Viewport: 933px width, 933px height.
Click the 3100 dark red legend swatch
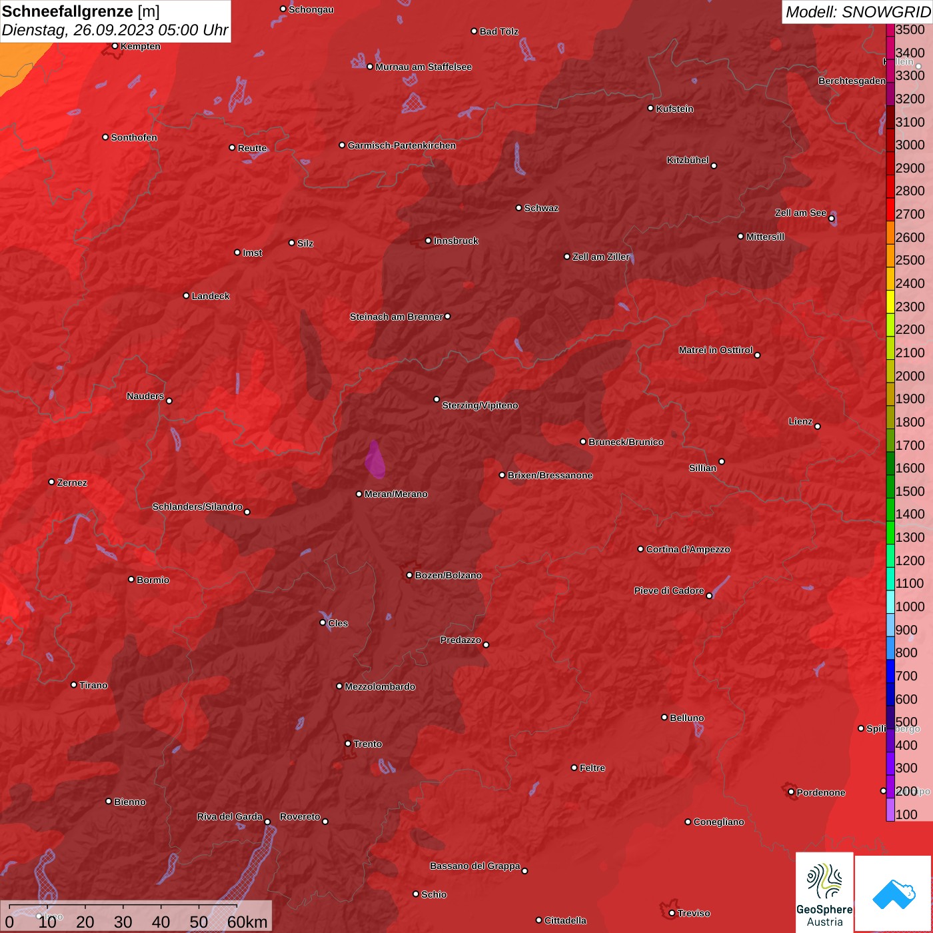click(890, 117)
